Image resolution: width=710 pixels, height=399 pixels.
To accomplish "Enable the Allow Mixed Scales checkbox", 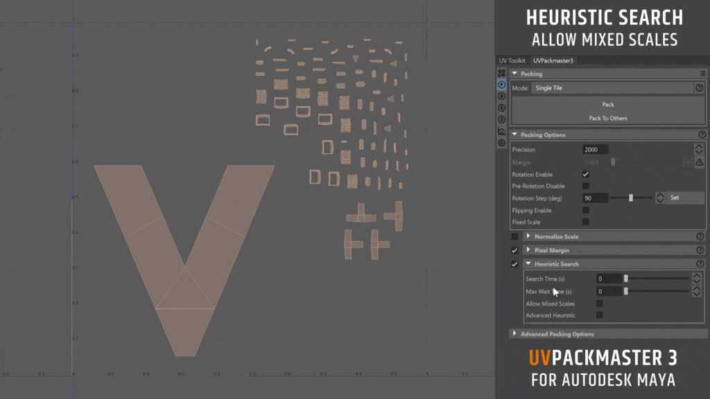I will coord(601,303).
